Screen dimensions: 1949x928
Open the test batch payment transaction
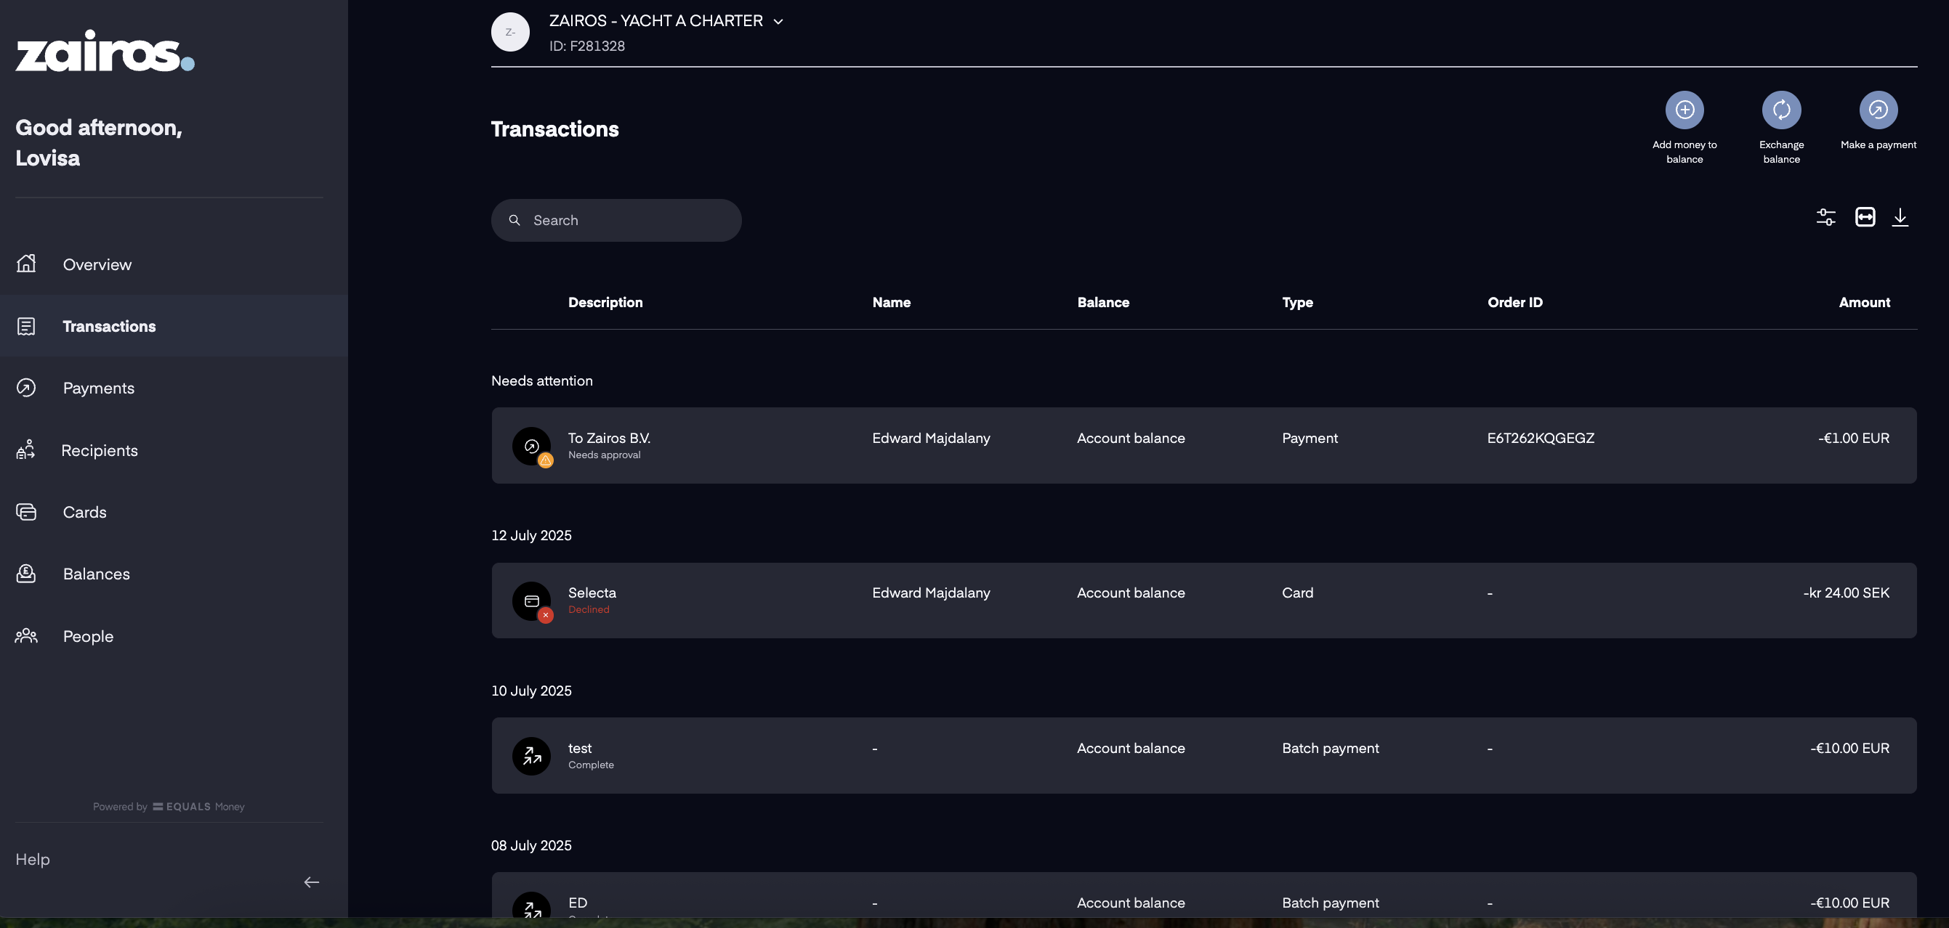(x=1203, y=756)
